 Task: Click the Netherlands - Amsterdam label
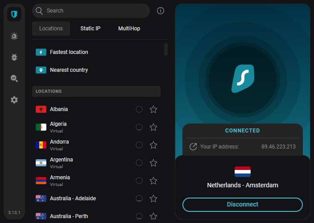[243, 185]
